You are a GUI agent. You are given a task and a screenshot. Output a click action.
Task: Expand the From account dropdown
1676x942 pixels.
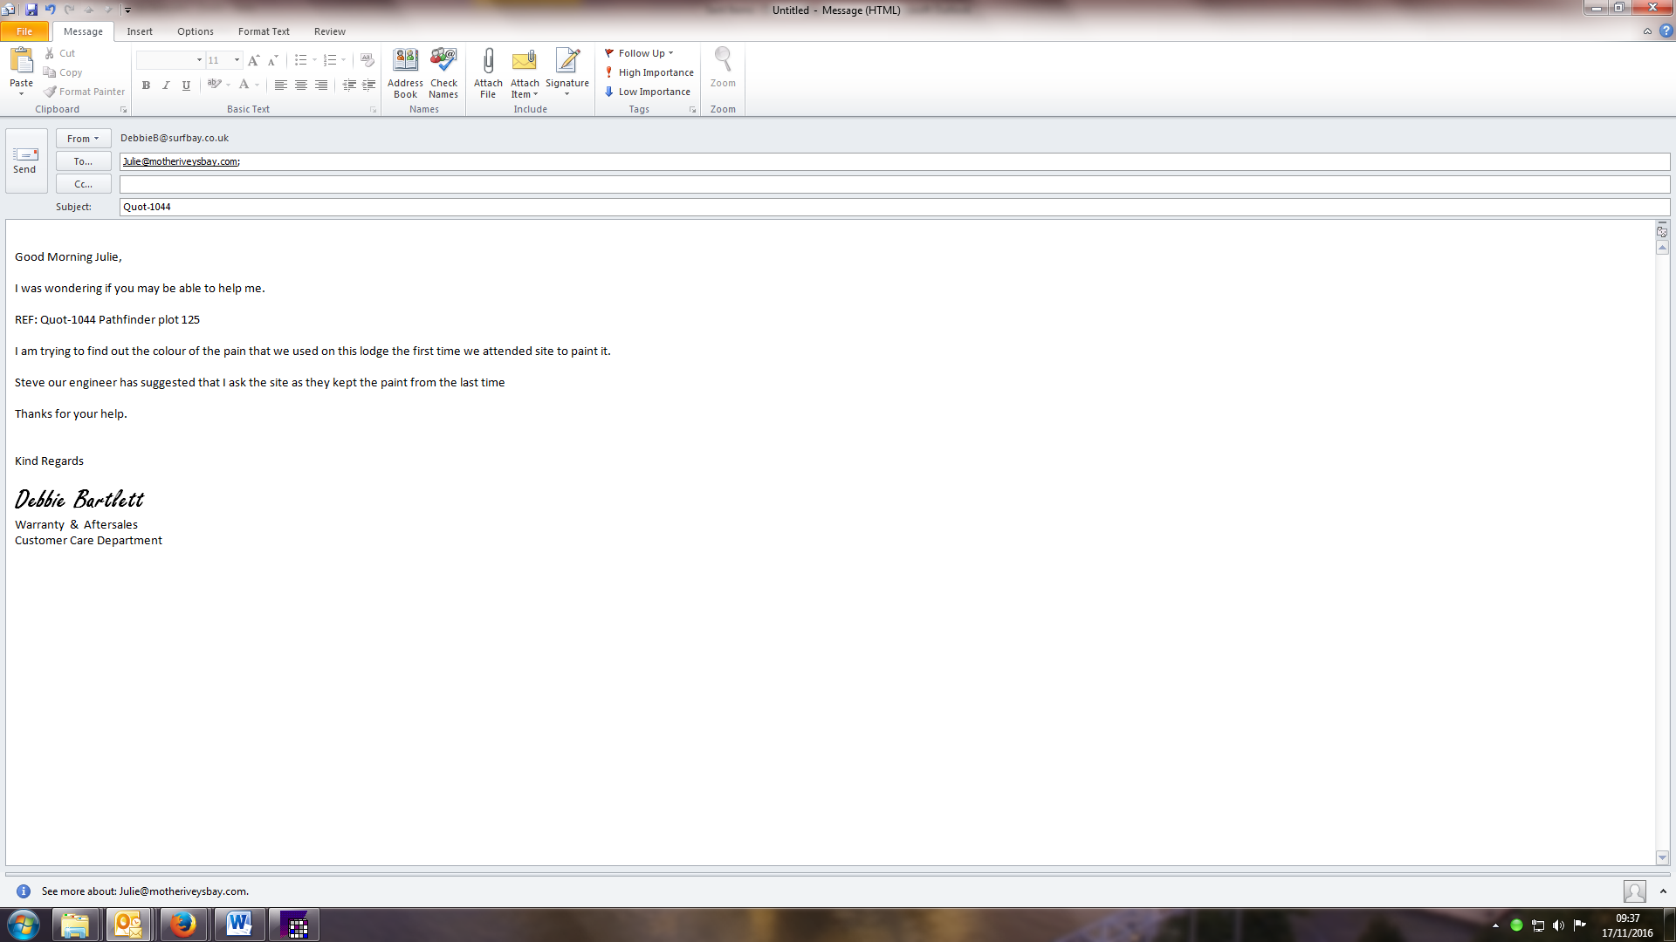click(83, 139)
